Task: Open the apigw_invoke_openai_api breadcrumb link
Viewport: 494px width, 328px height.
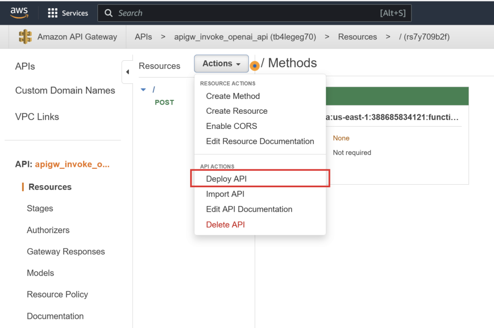Action: pos(245,37)
